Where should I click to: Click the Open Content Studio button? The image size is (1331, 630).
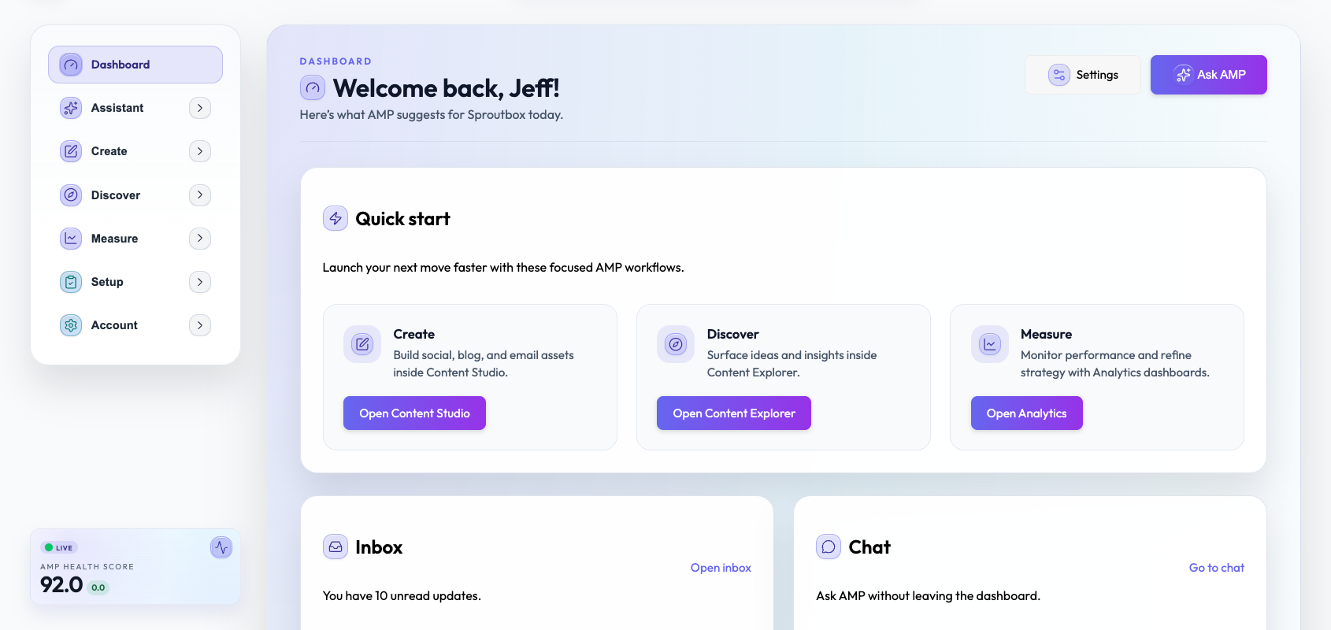(x=414, y=413)
